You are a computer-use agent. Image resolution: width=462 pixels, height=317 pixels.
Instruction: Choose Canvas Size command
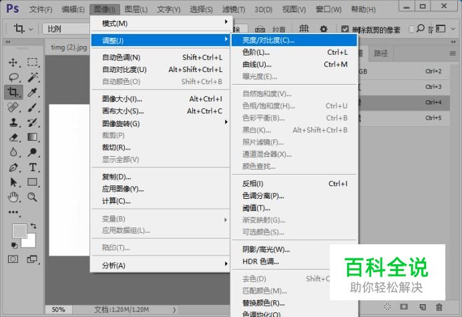coord(161,111)
